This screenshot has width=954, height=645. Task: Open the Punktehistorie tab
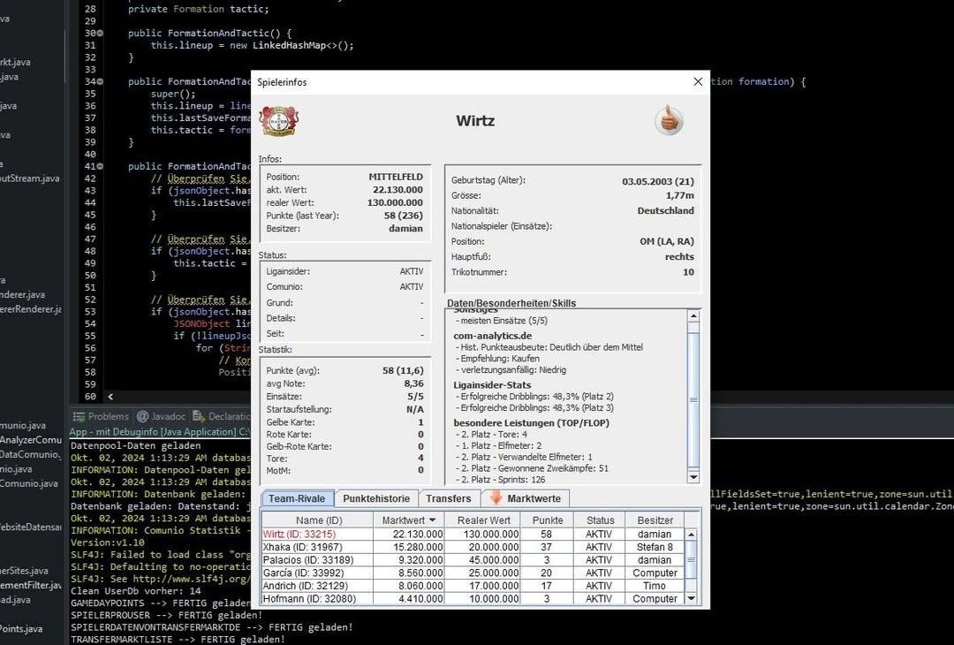[376, 498]
